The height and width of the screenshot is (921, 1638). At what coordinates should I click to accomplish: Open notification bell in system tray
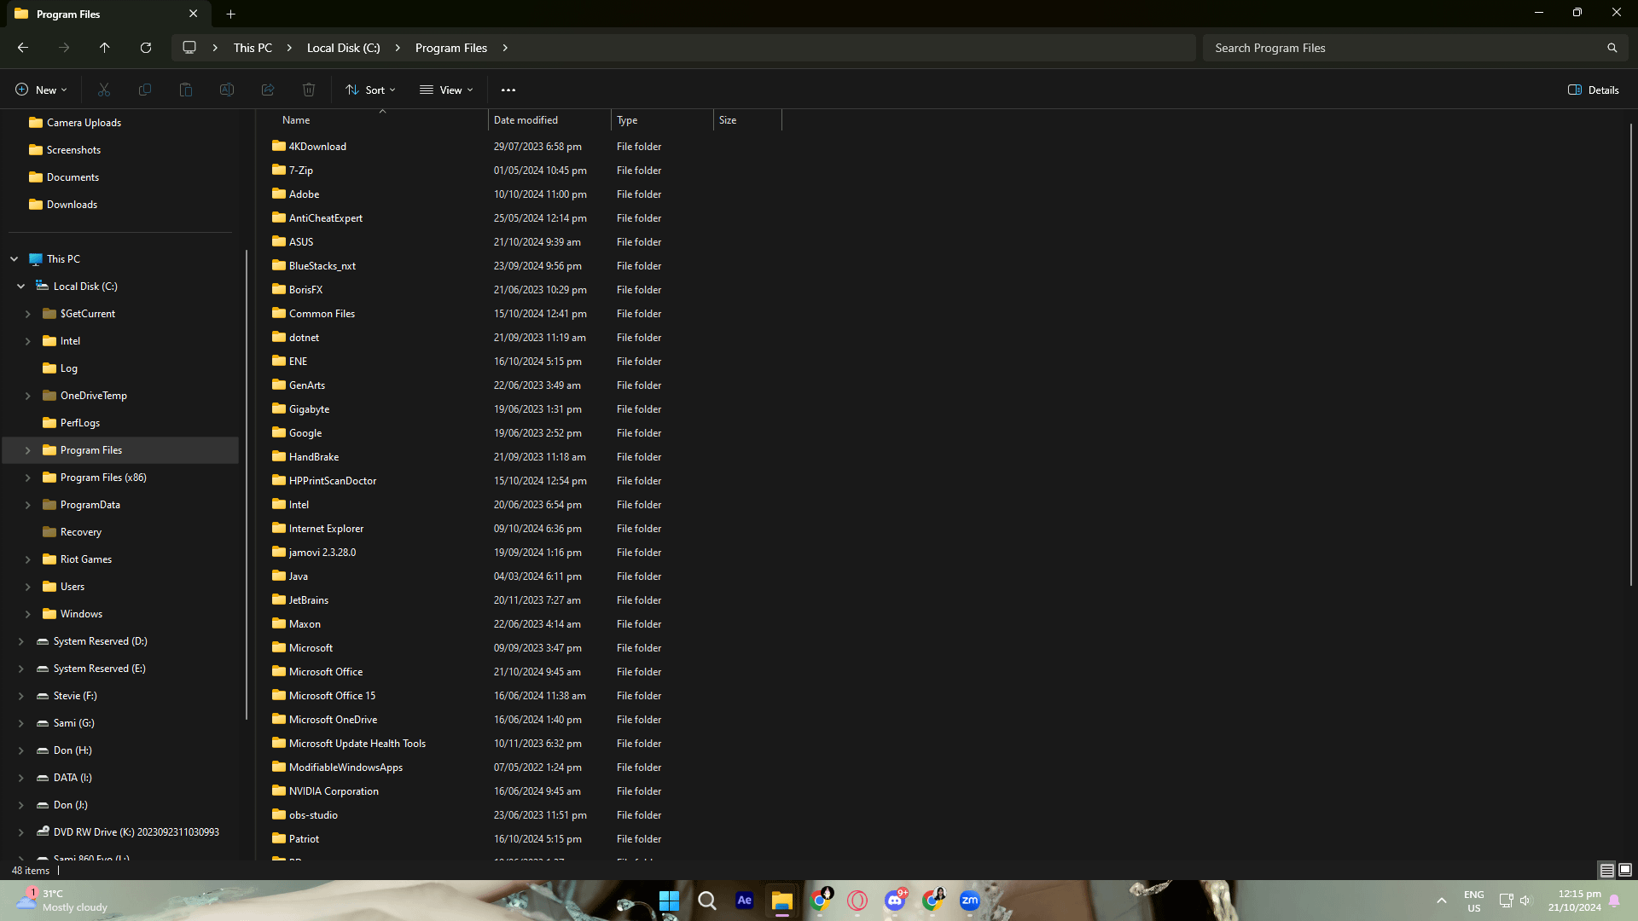1614,901
